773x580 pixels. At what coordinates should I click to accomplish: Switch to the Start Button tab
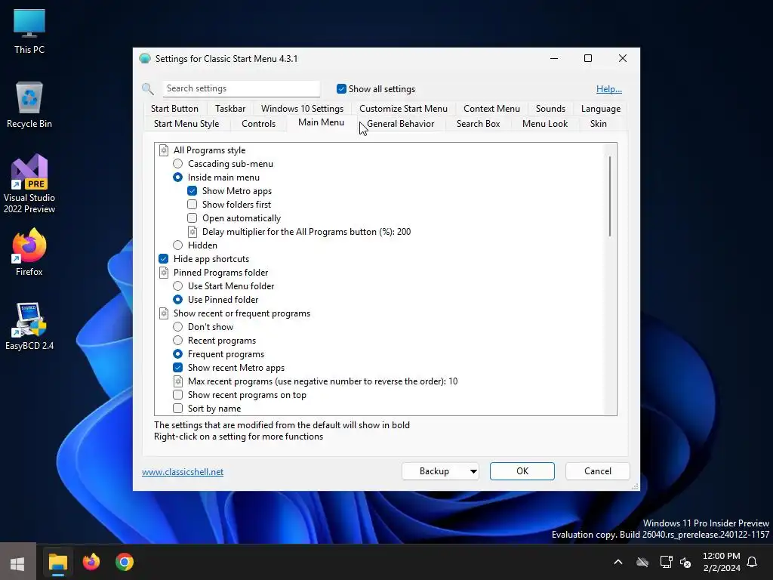(x=174, y=109)
